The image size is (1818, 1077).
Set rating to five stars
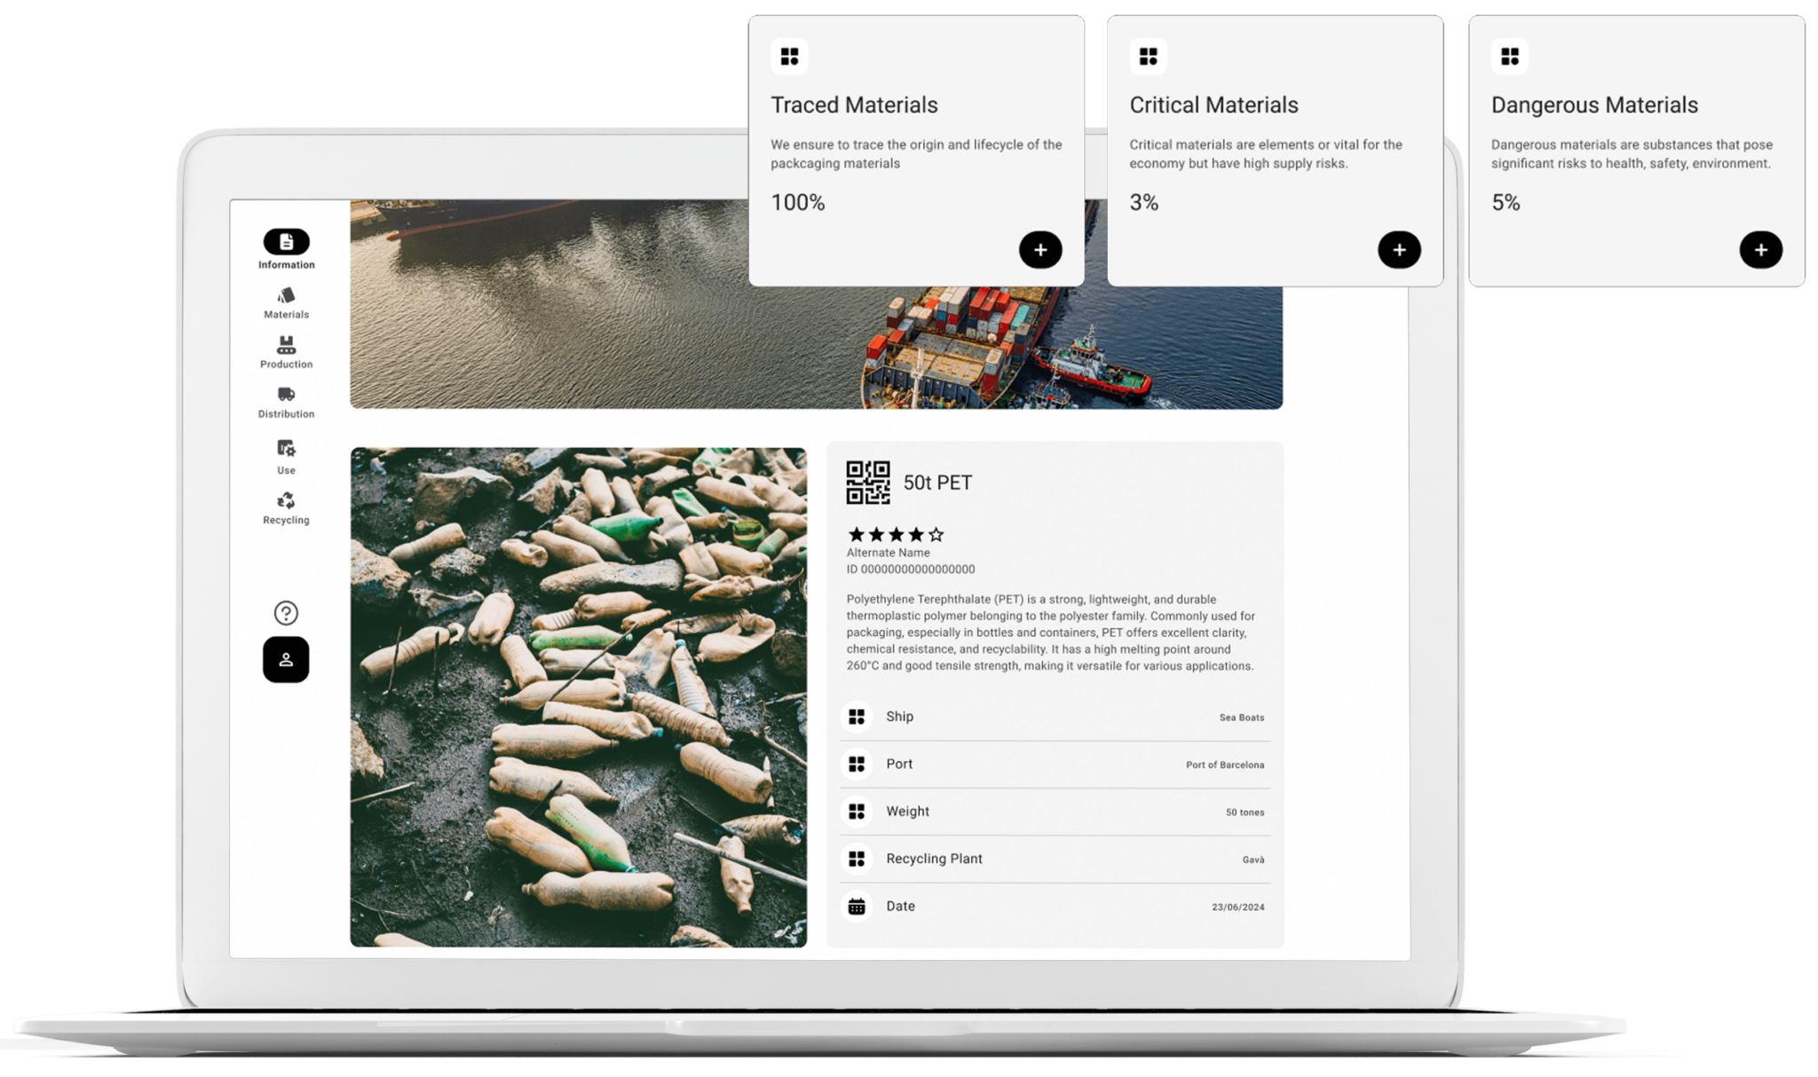936,534
